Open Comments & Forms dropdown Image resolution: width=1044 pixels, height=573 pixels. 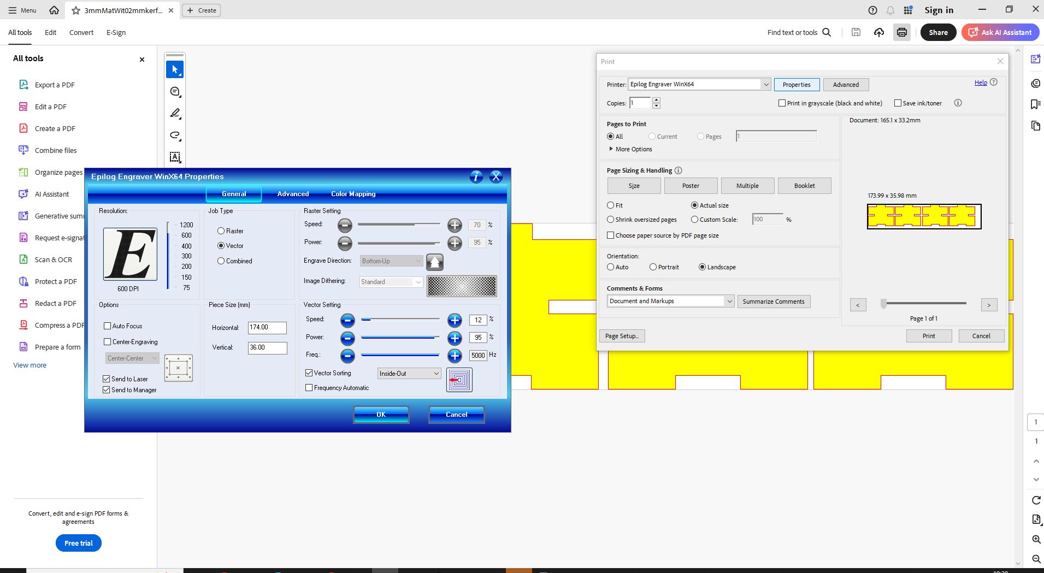729,301
